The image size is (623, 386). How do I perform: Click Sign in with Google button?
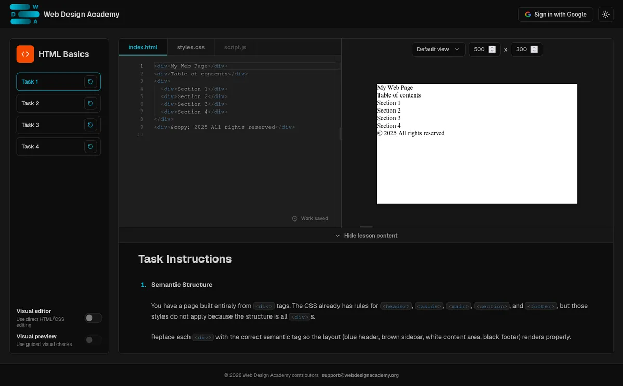pyautogui.click(x=556, y=15)
